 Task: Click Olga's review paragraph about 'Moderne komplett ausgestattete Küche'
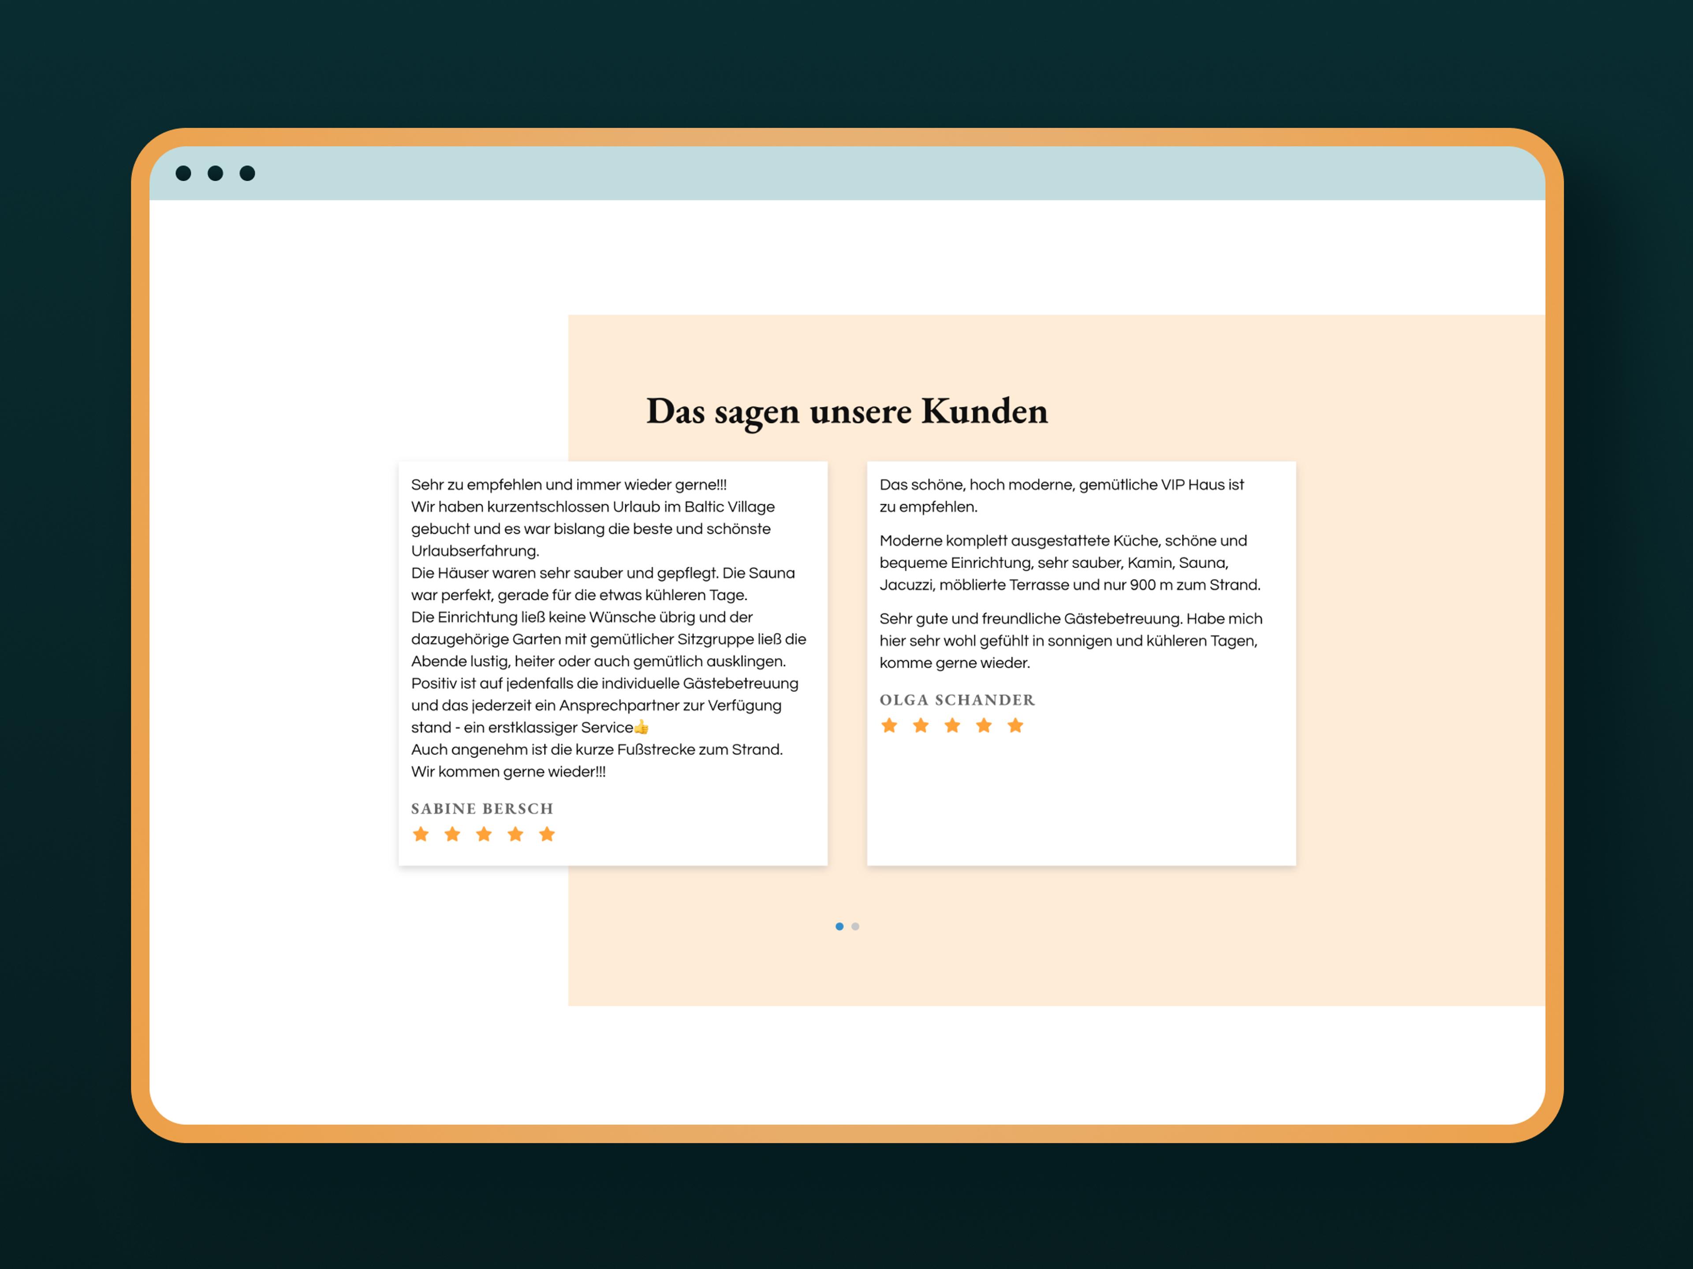coord(1069,563)
